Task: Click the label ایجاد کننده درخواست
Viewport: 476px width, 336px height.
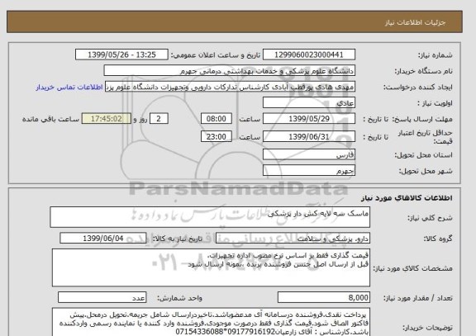Action: (417, 88)
